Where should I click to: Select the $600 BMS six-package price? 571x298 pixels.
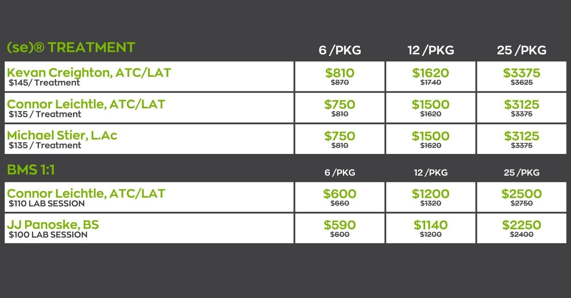click(x=340, y=194)
